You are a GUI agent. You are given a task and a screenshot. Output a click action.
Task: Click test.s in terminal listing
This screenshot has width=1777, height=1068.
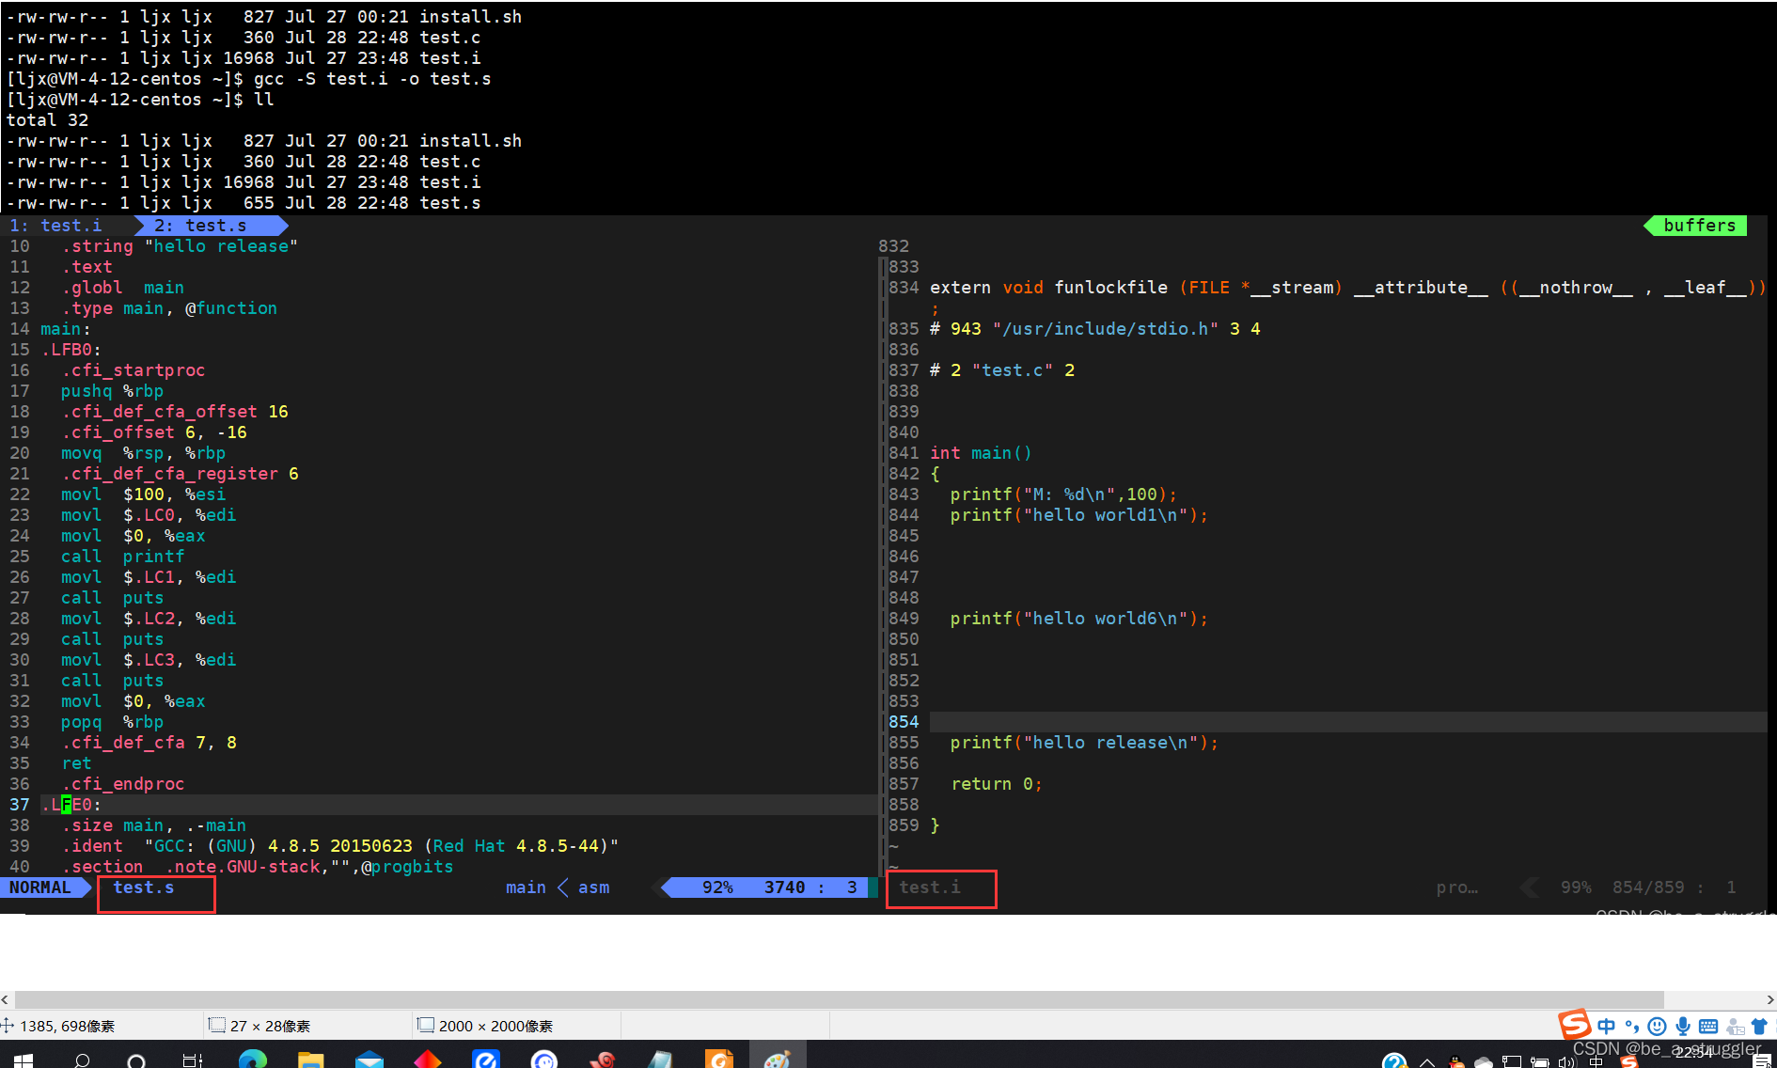(x=450, y=203)
